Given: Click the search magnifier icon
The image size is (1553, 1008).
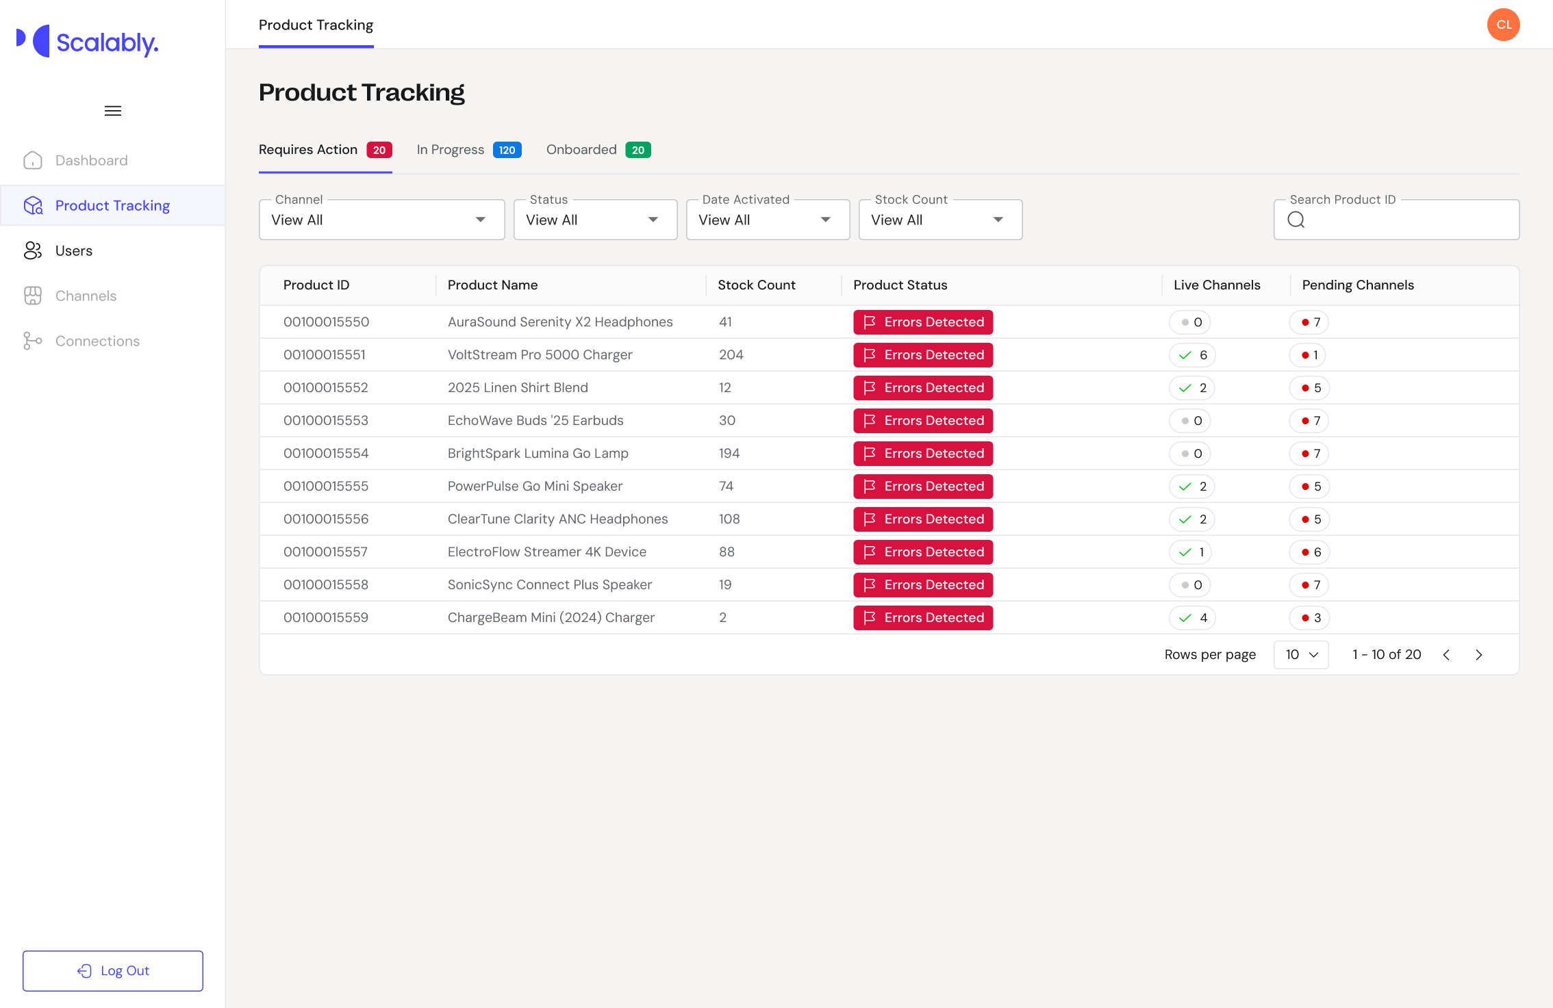Looking at the screenshot, I should [1296, 220].
